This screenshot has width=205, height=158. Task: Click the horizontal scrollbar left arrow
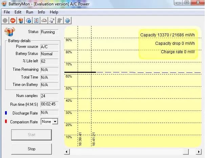(67, 151)
